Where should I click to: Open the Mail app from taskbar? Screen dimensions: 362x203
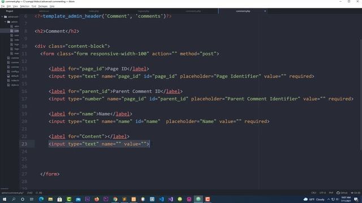click(78, 199)
